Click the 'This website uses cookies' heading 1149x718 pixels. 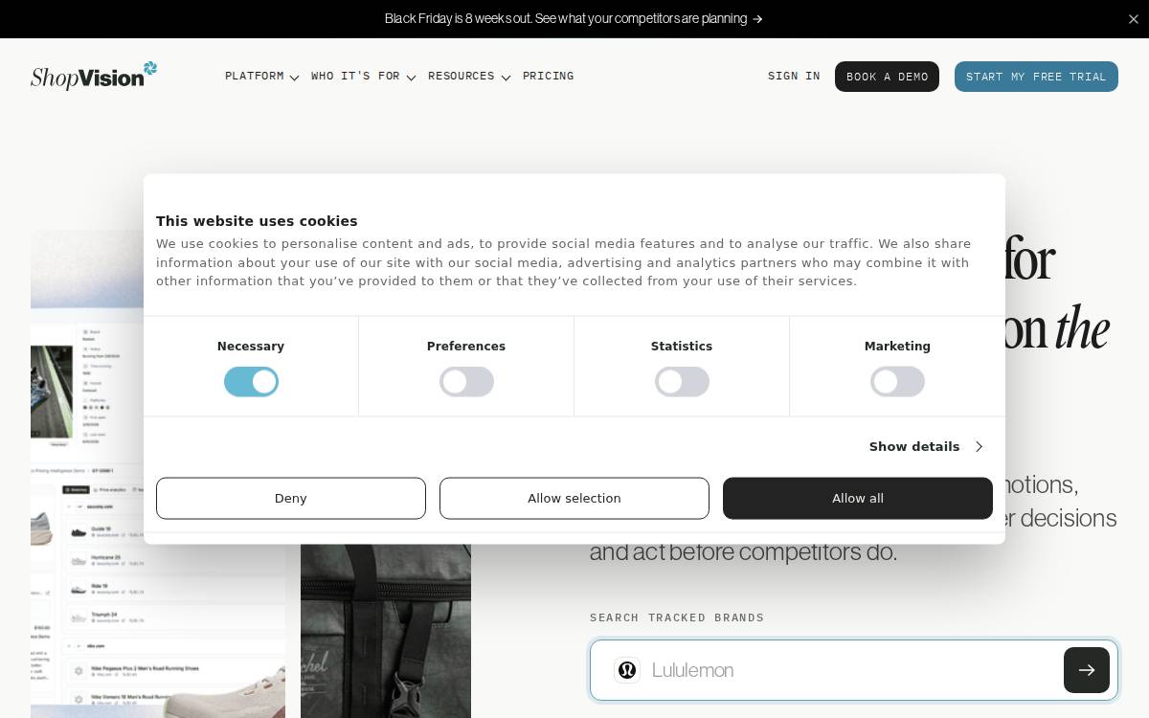[x=257, y=221]
